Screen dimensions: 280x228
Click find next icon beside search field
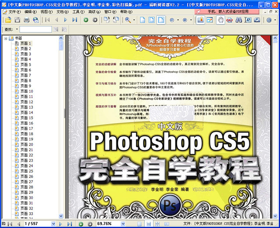click(64, 29)
